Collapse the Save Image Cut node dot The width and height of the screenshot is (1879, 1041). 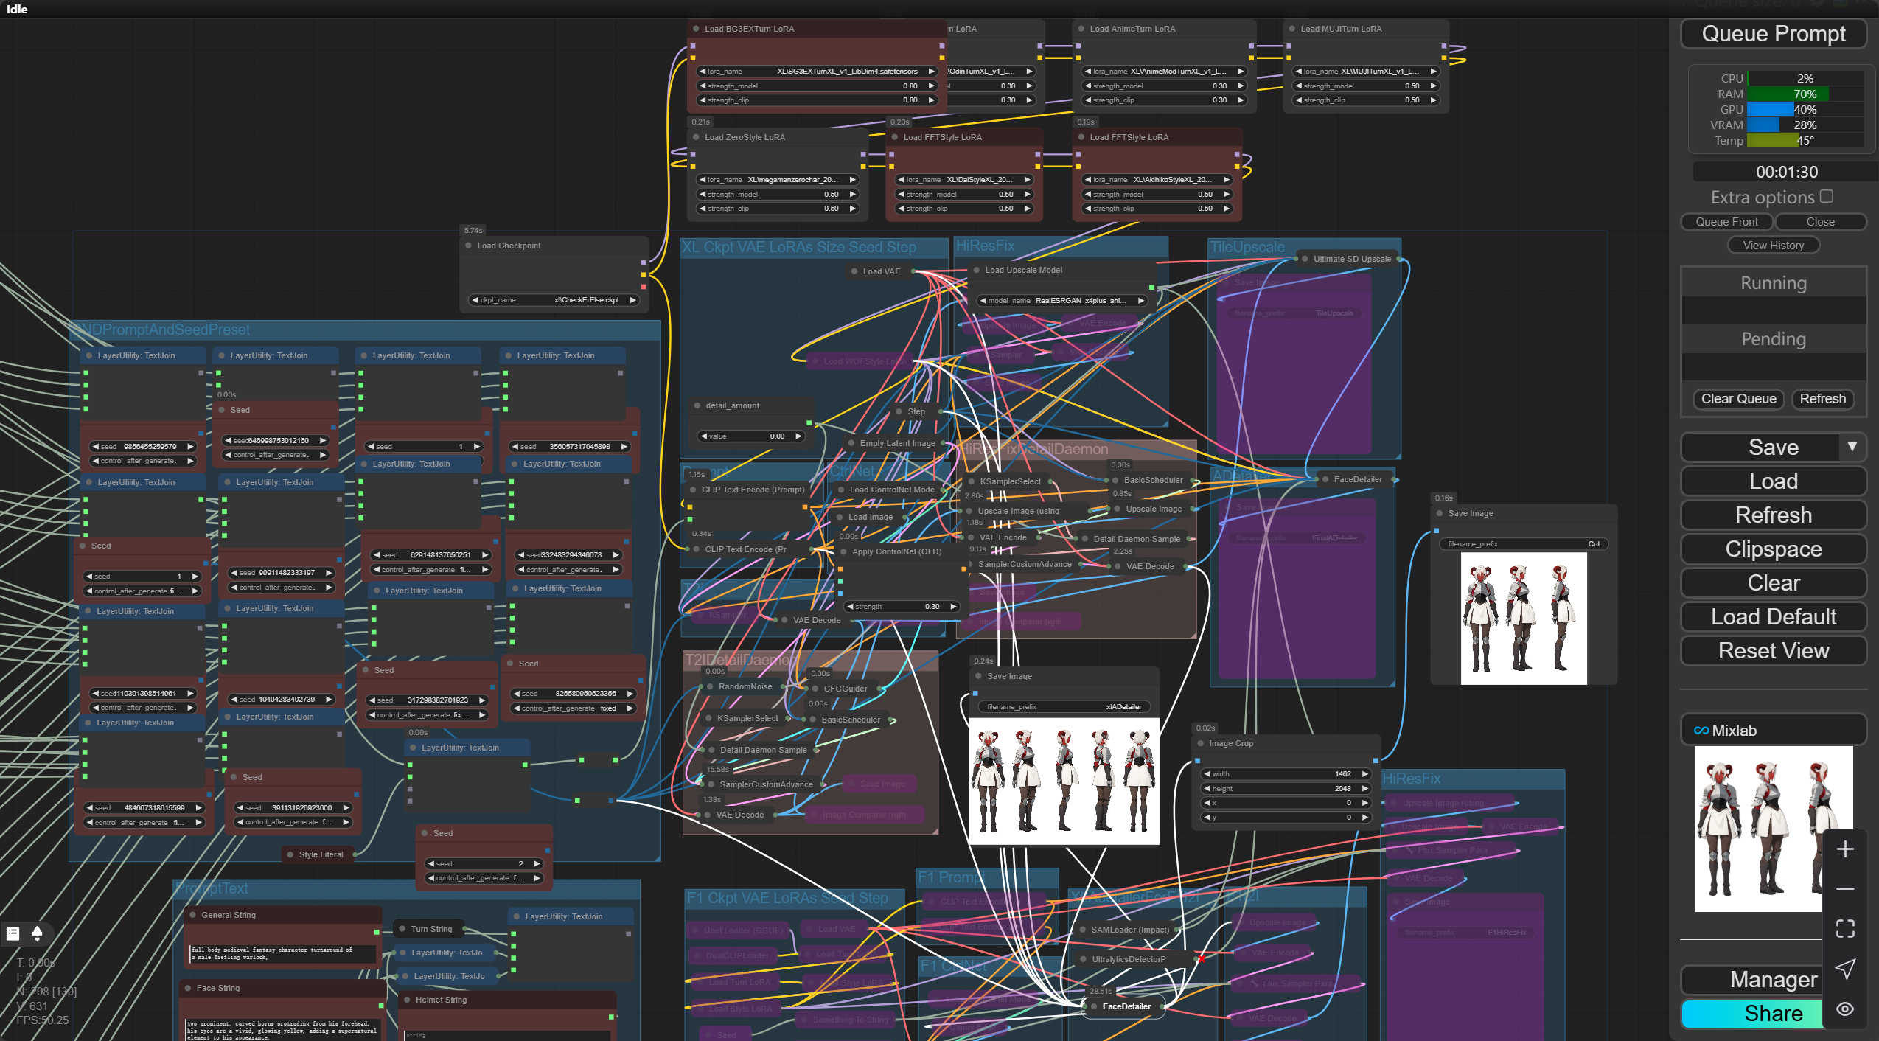point(1440,513)
